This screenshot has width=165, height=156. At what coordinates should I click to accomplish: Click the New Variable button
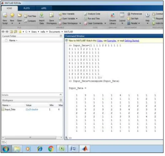(x=66, y=14)
